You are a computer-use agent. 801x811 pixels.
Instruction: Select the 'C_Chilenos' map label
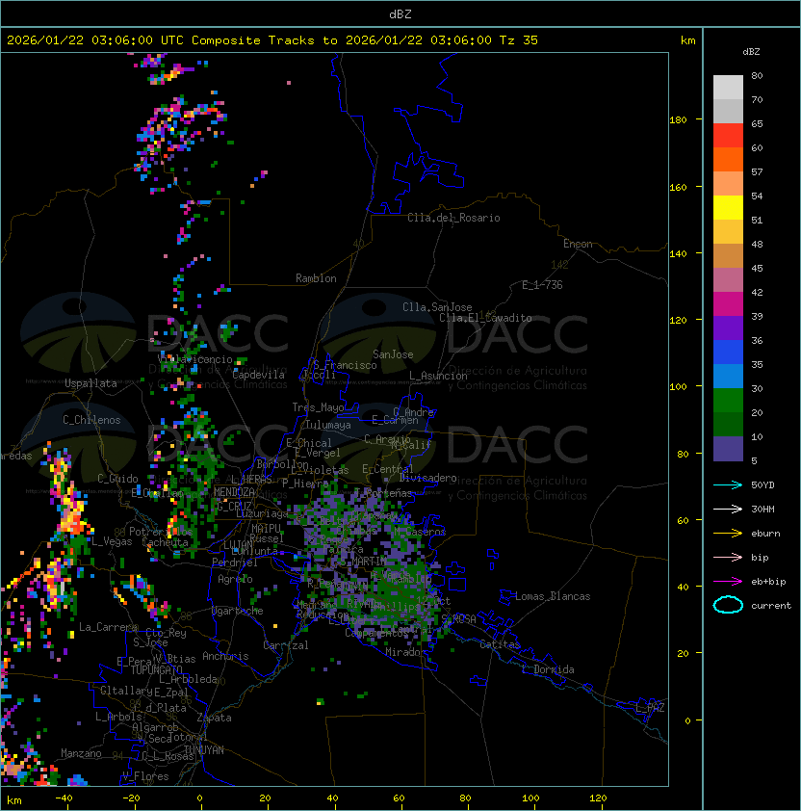(91, 420)
